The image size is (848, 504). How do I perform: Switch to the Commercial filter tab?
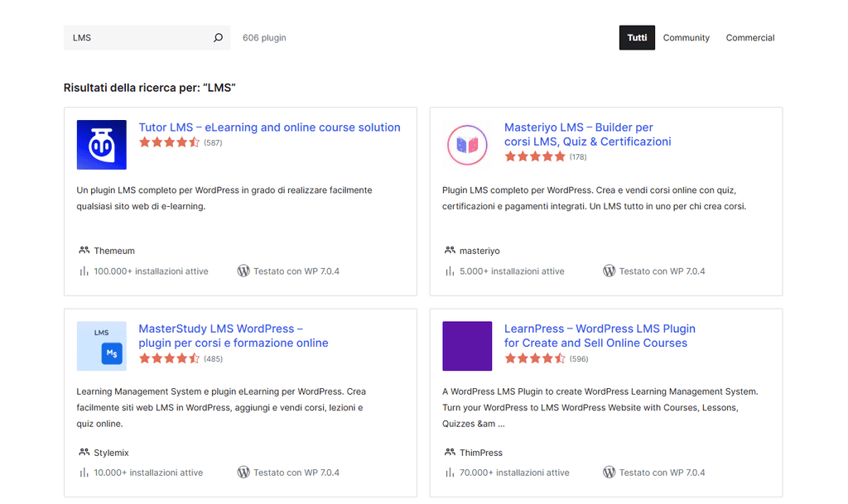pyautogui.click(x=749, y=38)
